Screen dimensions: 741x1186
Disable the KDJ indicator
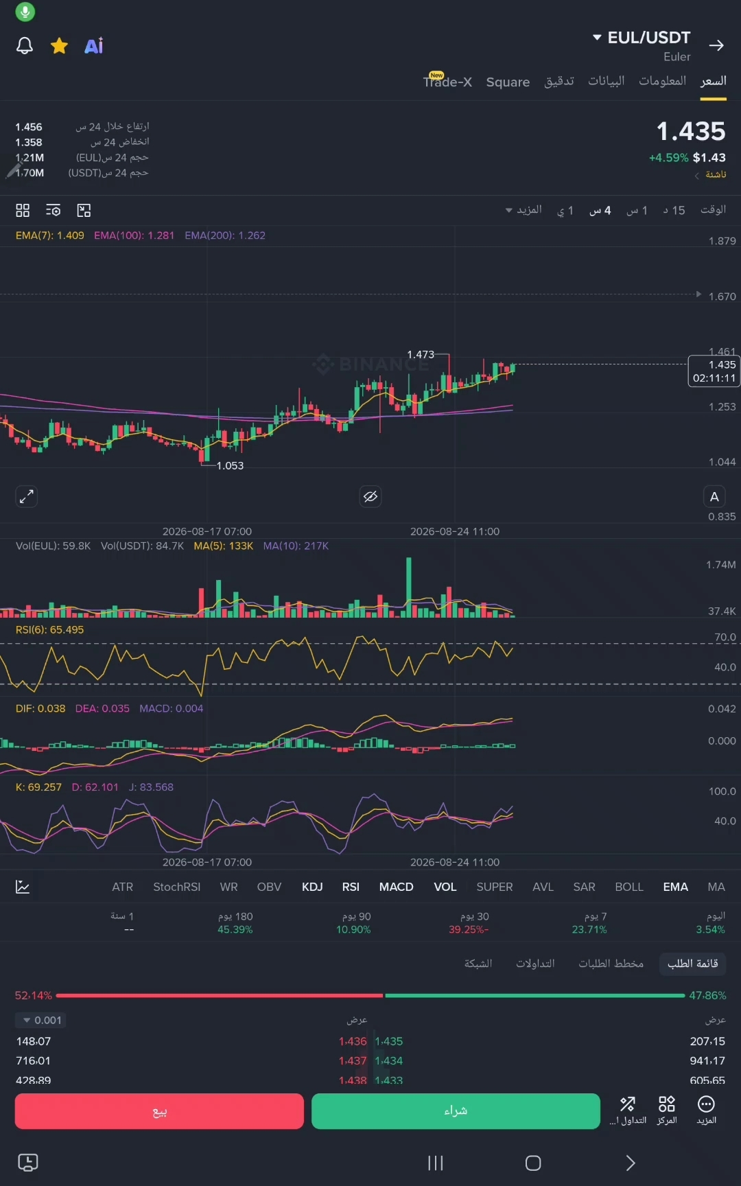point(312,887)
